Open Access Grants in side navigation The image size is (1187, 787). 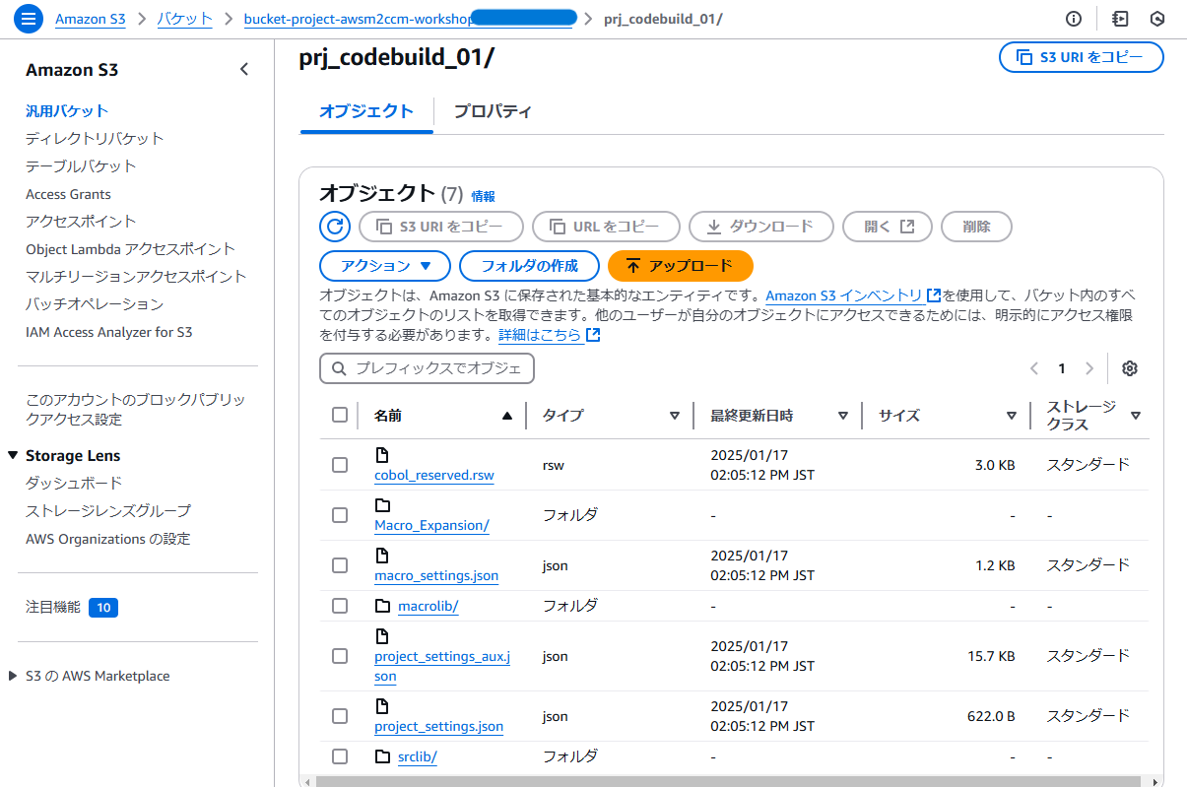click(68, 194)
